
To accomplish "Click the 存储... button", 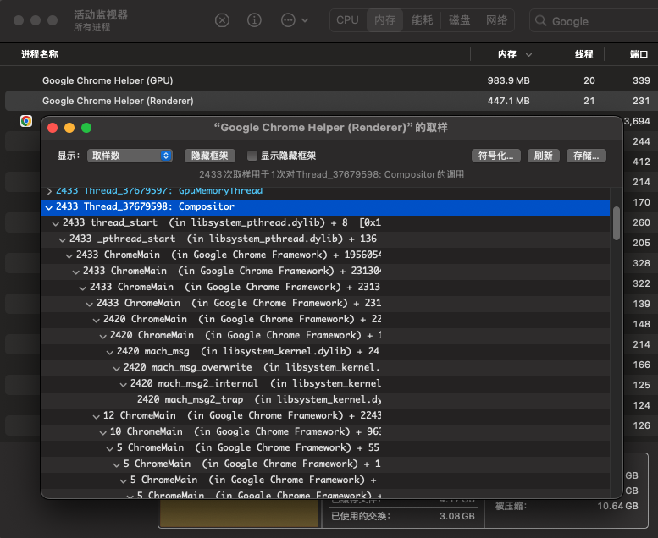I will click(586, 156).
